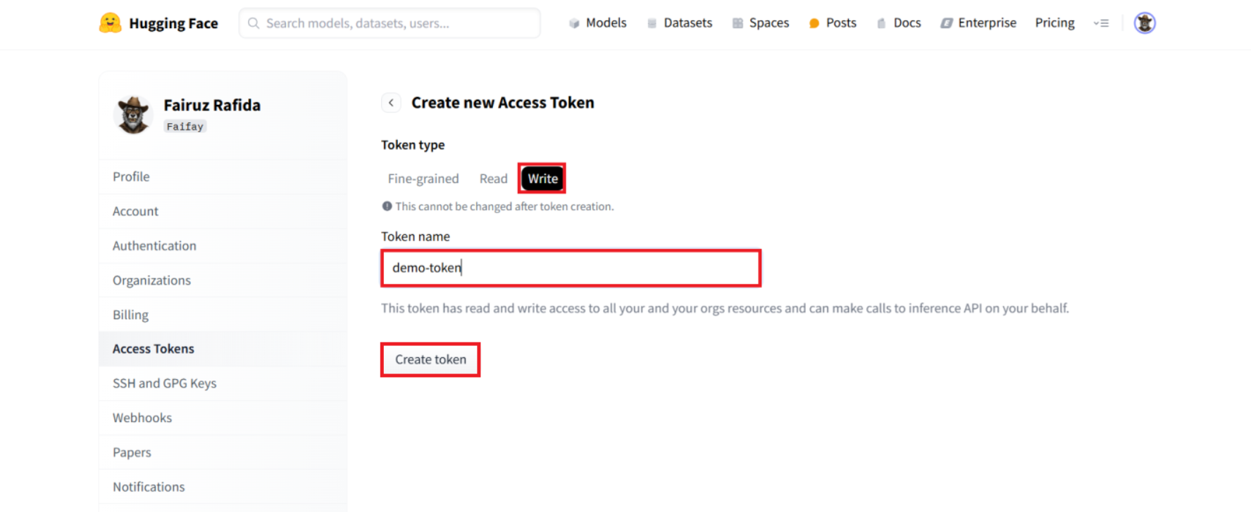Image resolution: width=1251 pixels, height=512 pixels.
Task: Click the orange Posts icon
Action: click(x=814, y=23)
